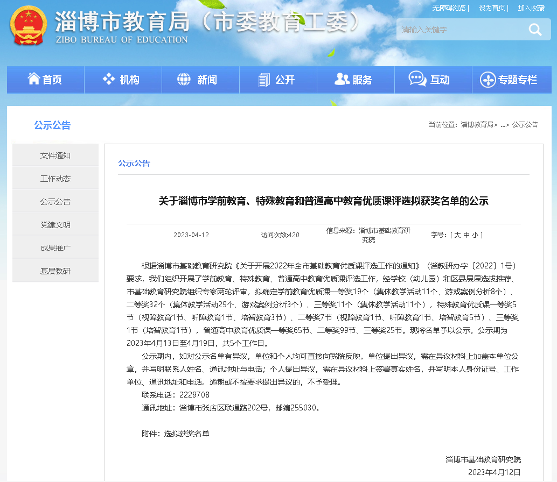Select 公示公告 in the sidebar list
The image size is (557, 482).
[x=55, y=201]
